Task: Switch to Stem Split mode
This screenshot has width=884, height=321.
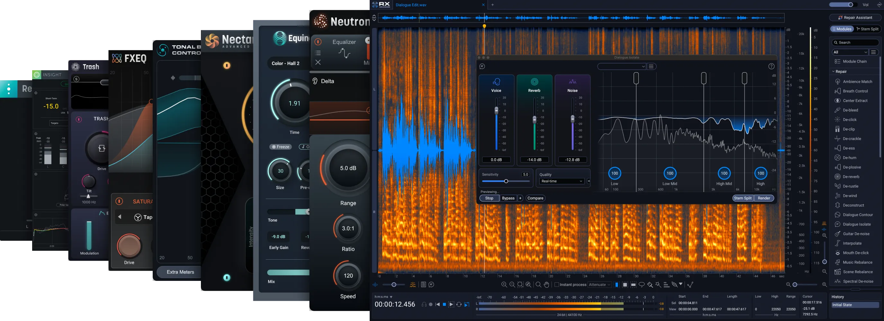Action: [868, 29]
